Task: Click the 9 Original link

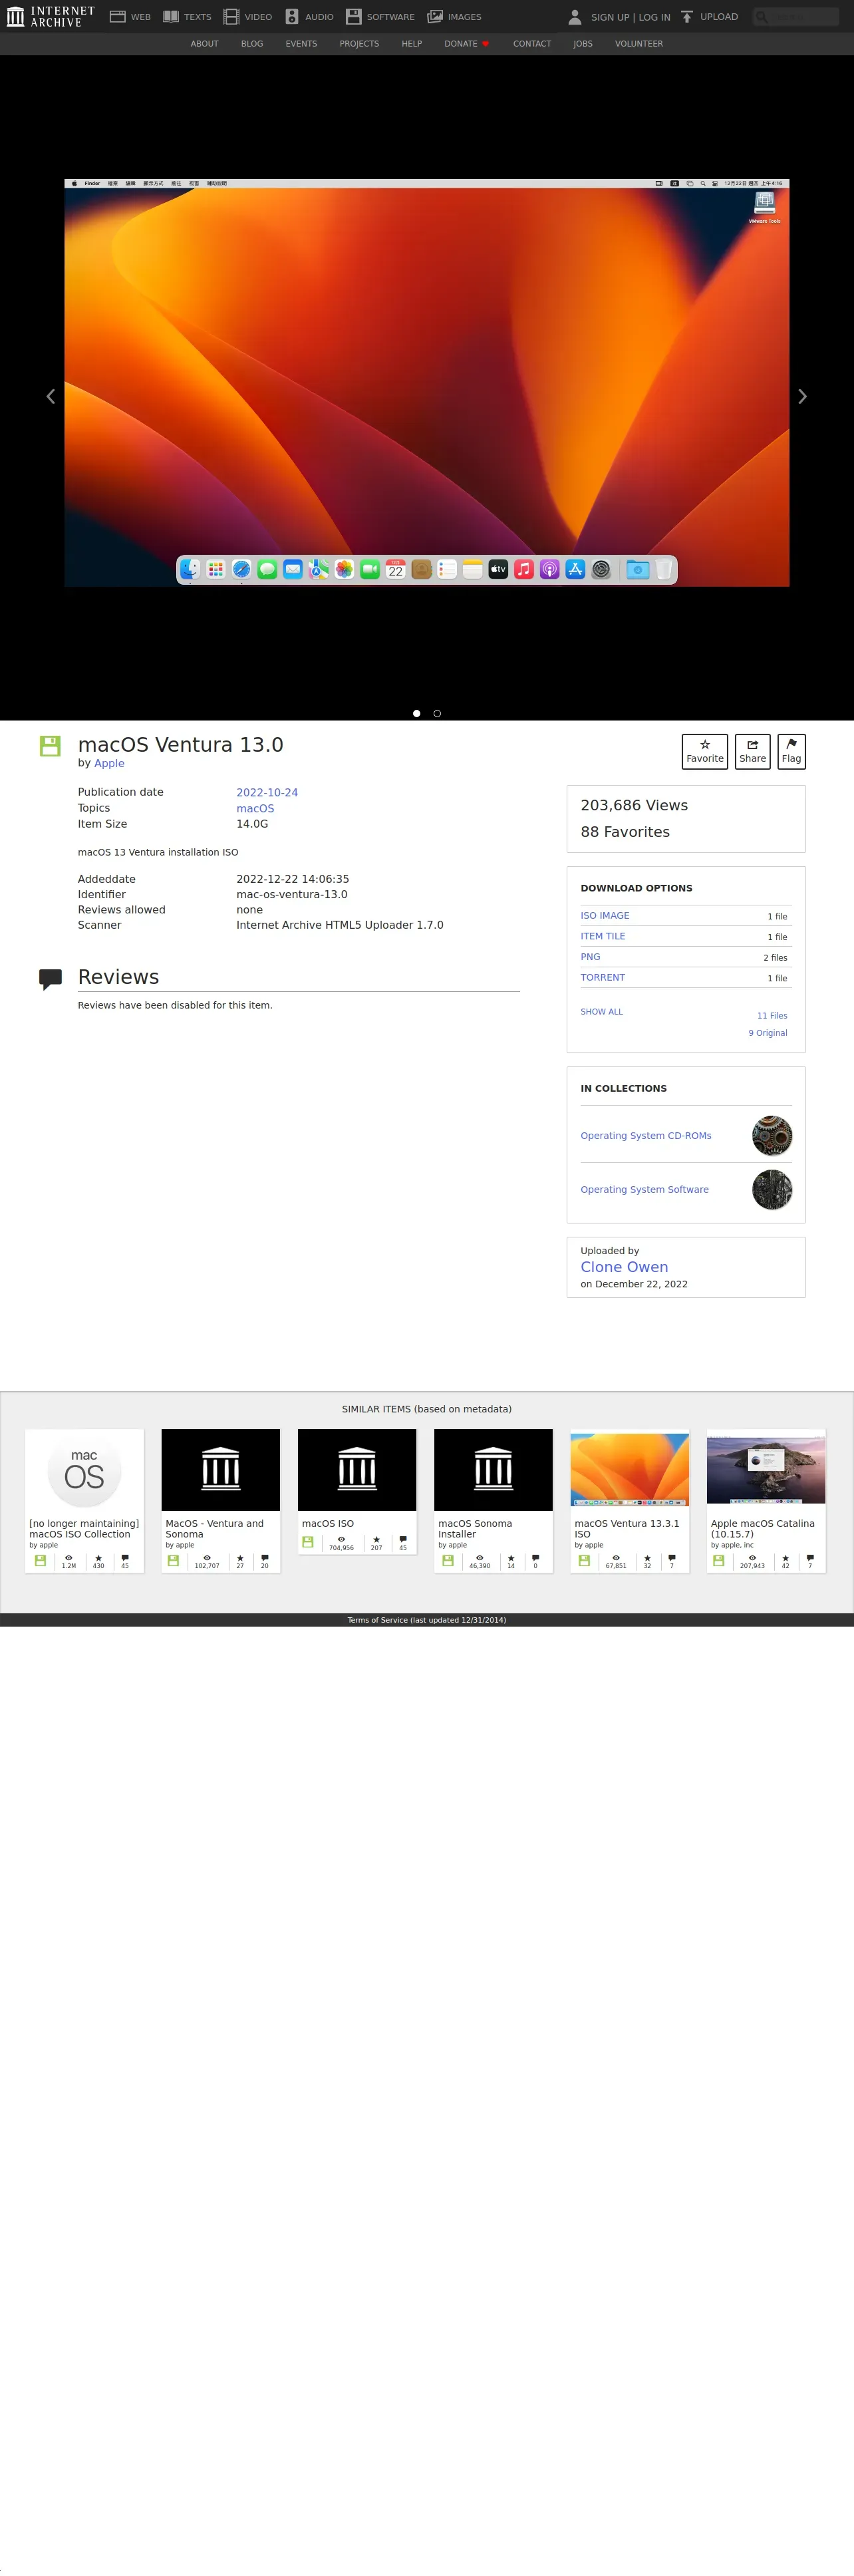Action: [768, 1033]
